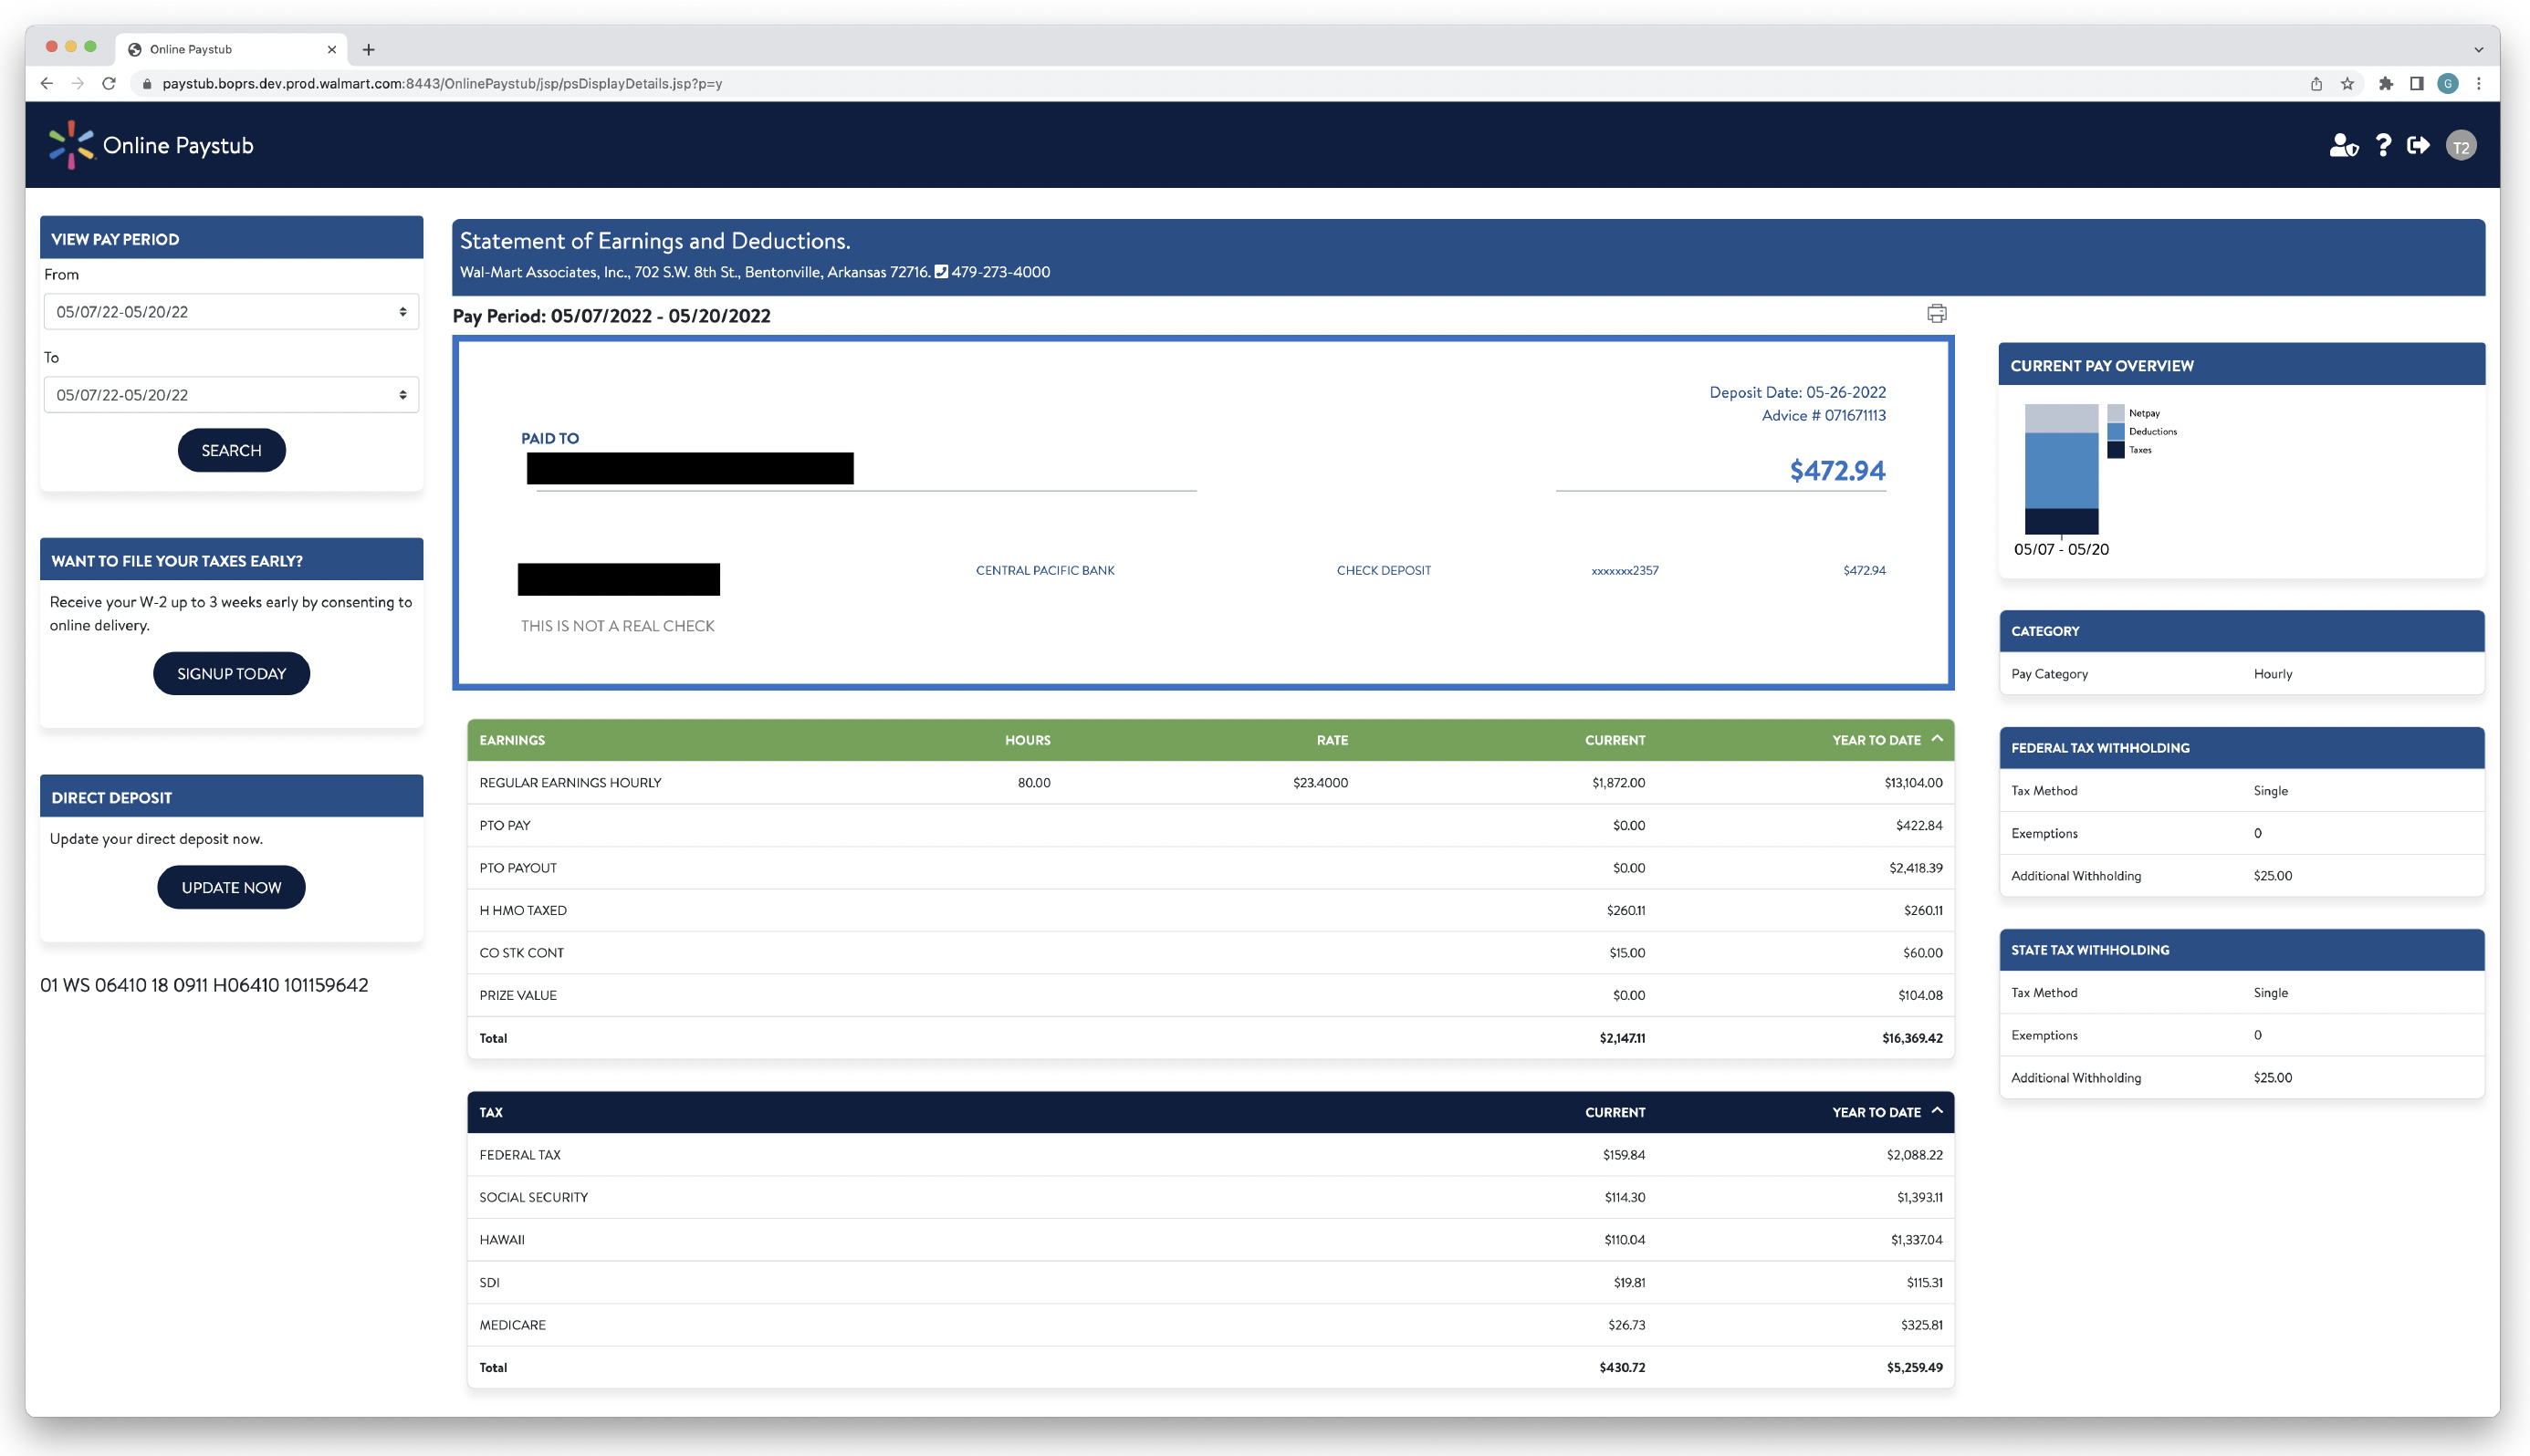This screenshot has height=1456, width=2530.
Task: Open the From pay period dropdown
Action: tap(231, 312)
